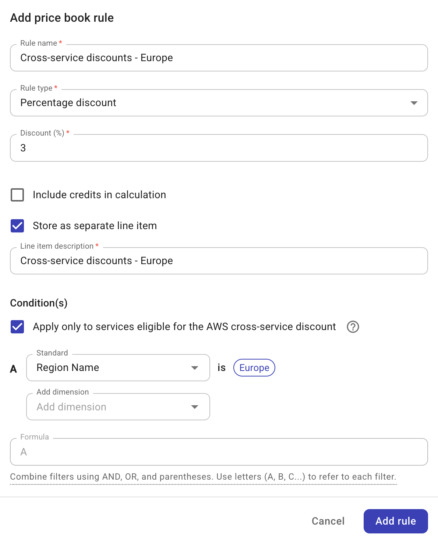Image resolution: width=438 pixels, height=543 pixels.
Task: Click the Rule type chevron arrow
Action: (x=414, y=103)
